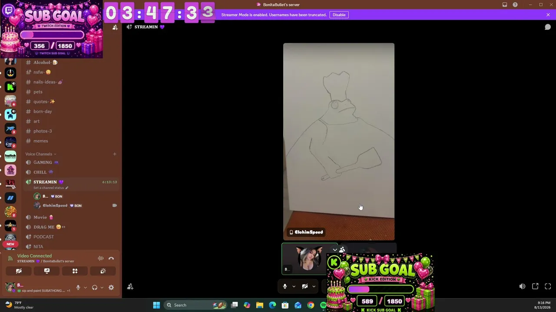
Task: Open Google Chrome from taskbar
Action: 311,305
